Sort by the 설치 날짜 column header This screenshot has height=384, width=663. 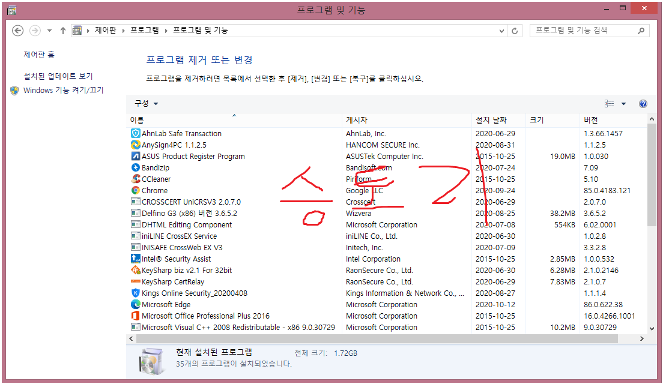(498, 120)
